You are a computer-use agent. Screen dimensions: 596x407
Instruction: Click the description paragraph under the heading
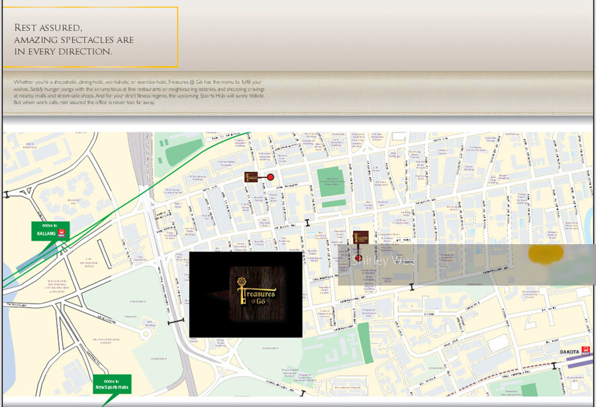tap(139, 92)
